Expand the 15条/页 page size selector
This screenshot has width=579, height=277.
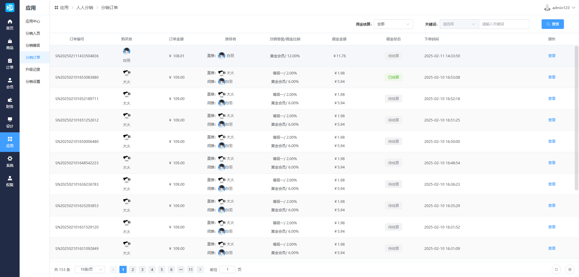pos(90,269)
